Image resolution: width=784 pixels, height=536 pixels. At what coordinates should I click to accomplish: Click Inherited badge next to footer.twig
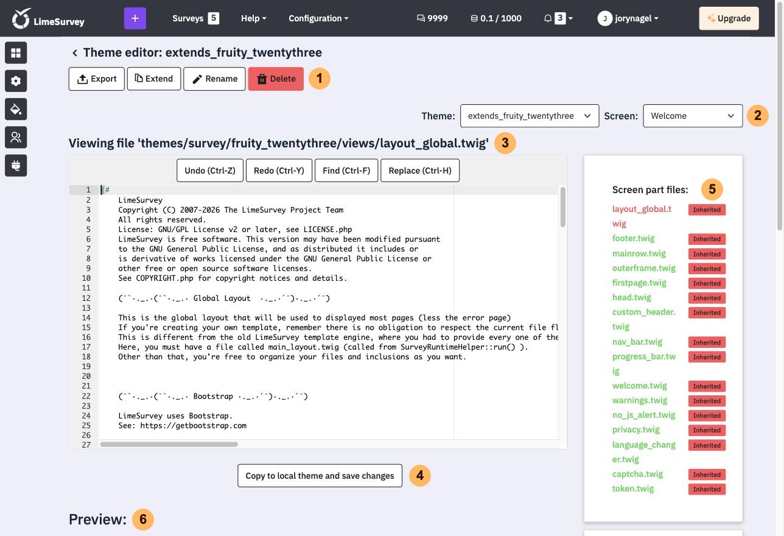(707, 239)
